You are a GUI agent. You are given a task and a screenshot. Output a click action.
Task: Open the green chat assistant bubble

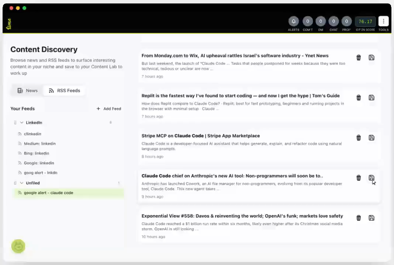(x=18, y=246)
